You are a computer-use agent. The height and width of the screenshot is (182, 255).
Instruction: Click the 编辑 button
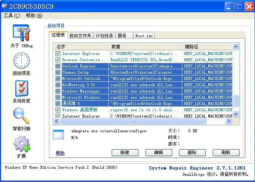[159, 153]
